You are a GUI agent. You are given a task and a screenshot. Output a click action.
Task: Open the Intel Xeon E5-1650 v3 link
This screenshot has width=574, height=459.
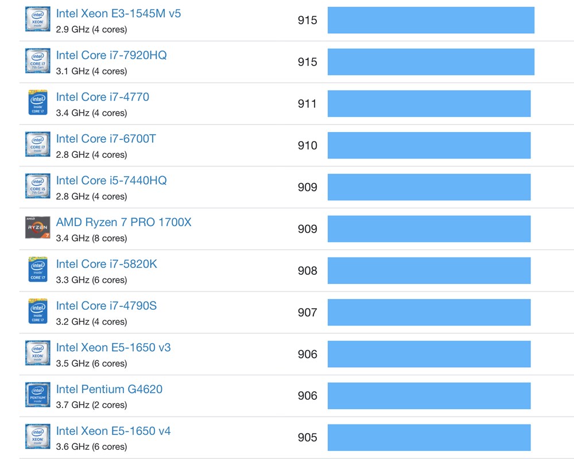click(x=113, y=348)
